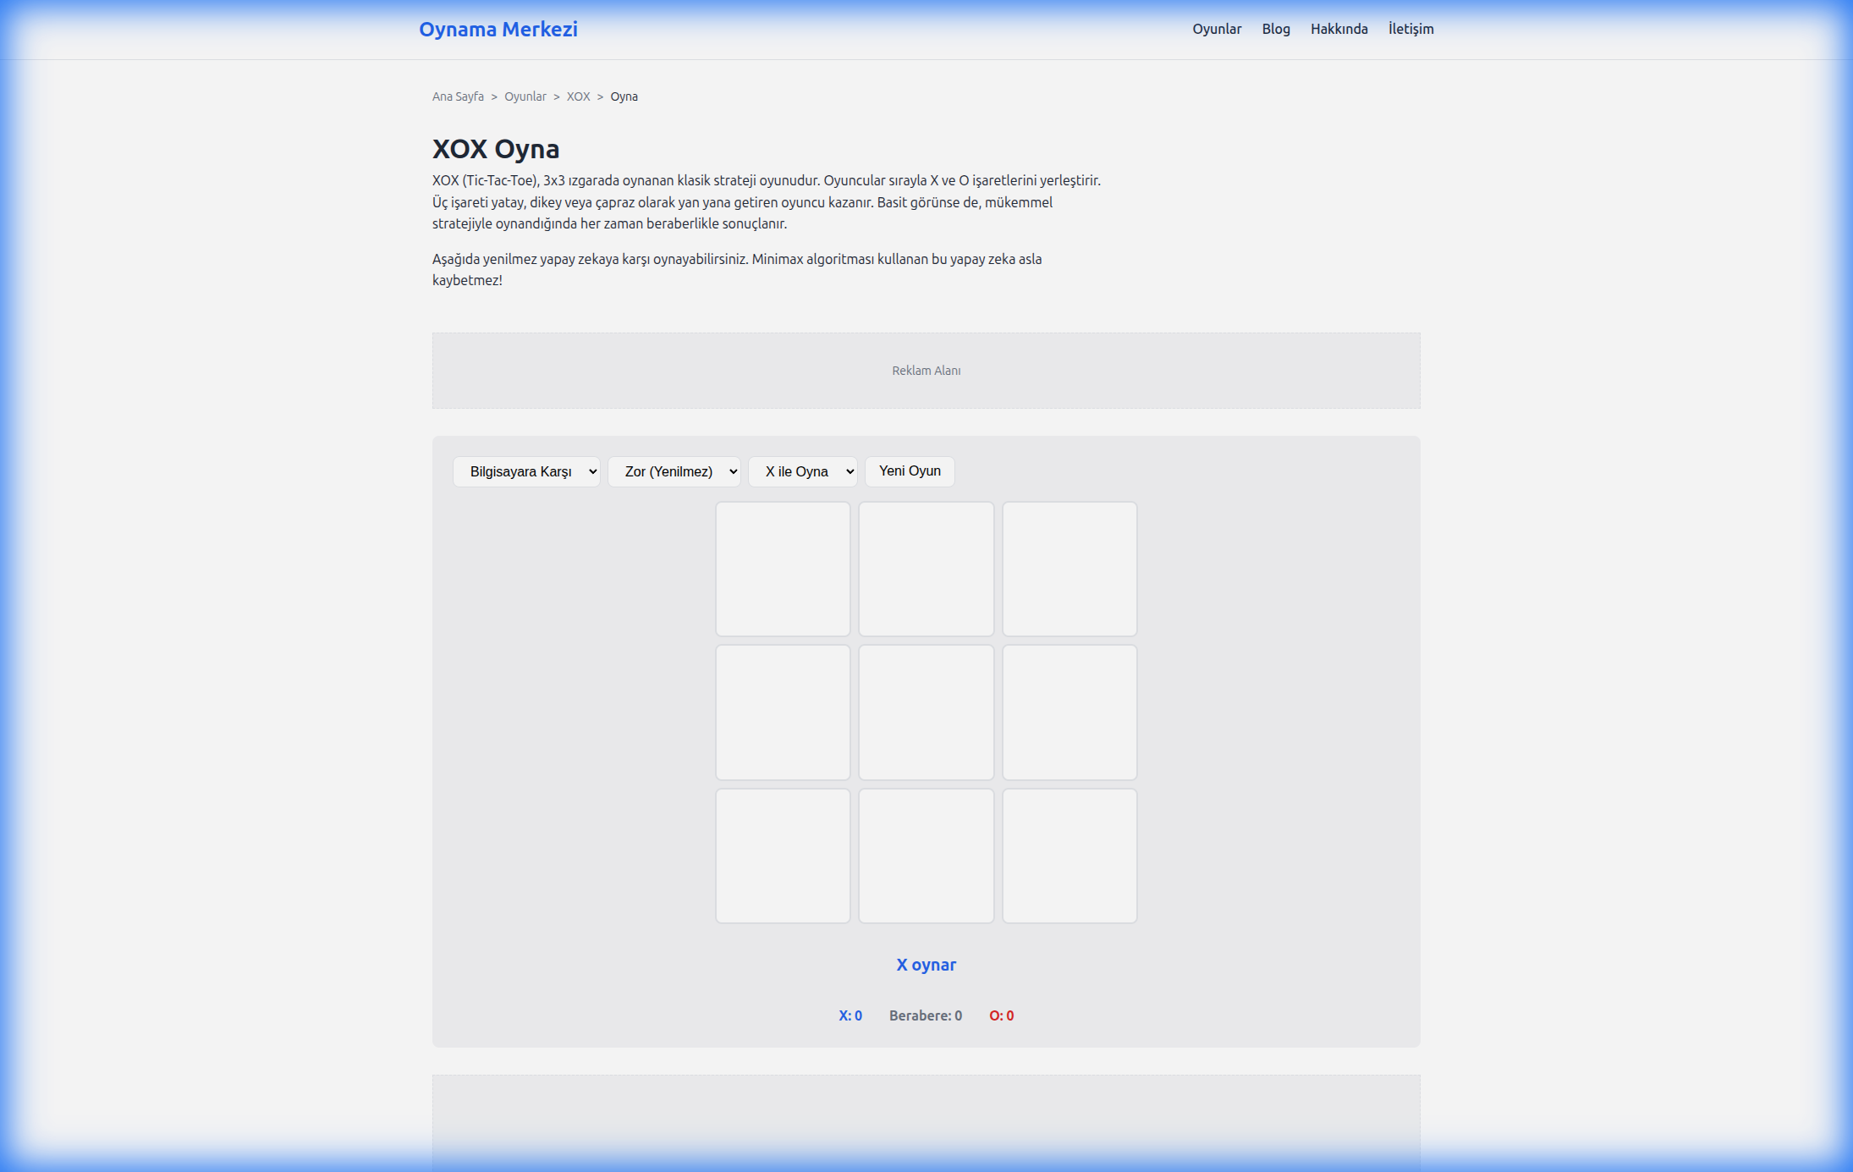The height and width of the screenshot is (1172, 1853).
Task: Open the Bilgisayara Karşı mode dropdown
Action: click(526, 471)
